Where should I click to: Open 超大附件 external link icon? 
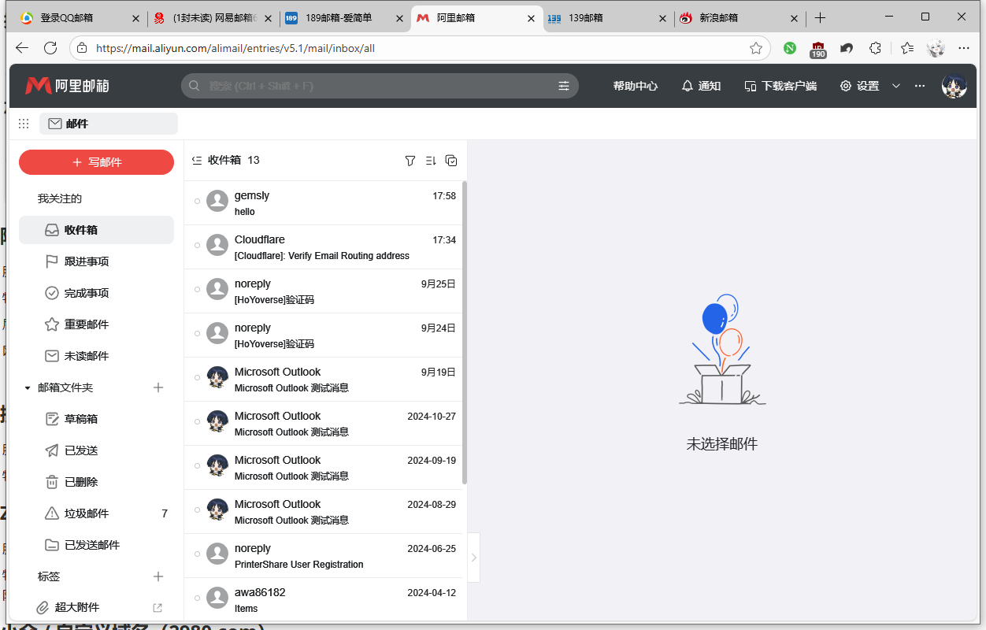pyautogui.click(x=158, y=608)
